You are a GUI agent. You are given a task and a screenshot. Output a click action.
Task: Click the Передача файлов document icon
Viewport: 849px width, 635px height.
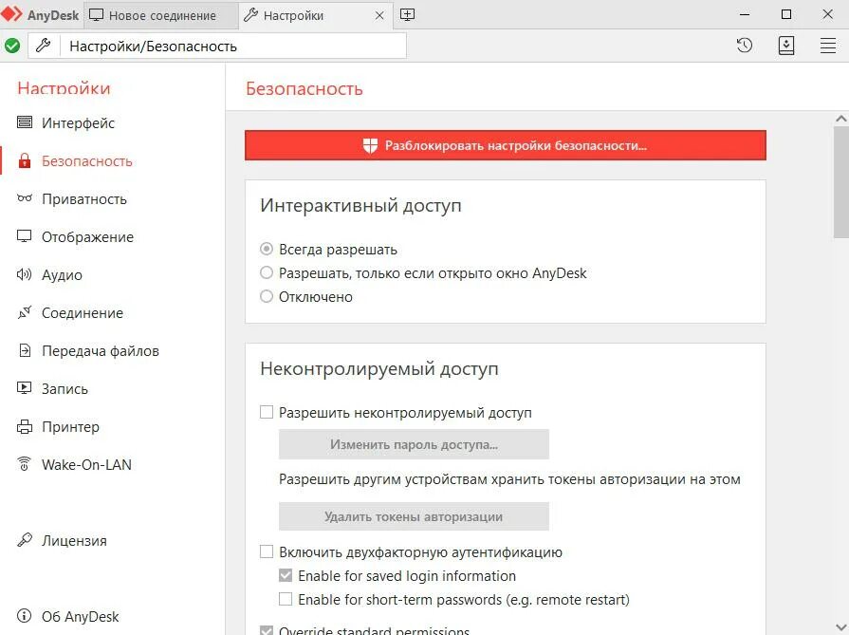25,350
